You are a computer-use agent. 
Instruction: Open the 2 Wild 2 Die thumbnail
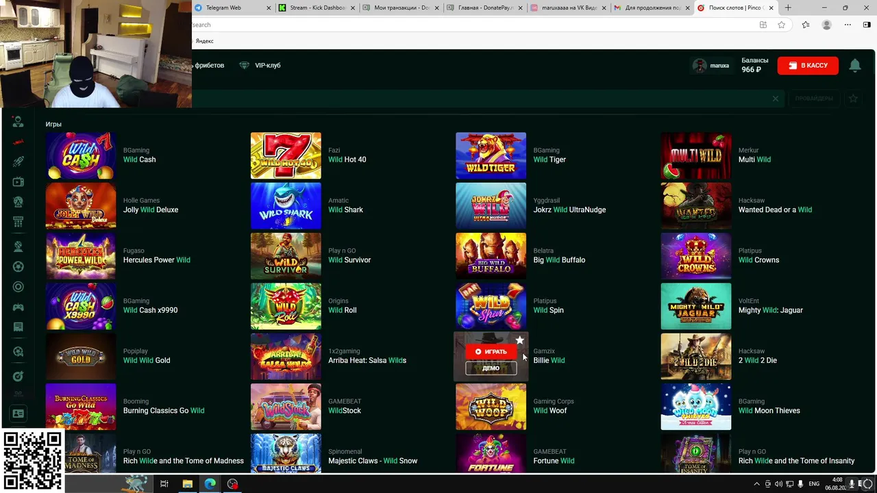(695, 356)
